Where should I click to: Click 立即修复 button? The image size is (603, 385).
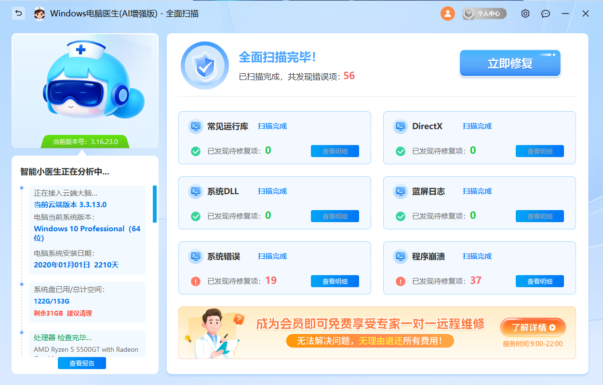pos(510,64)
